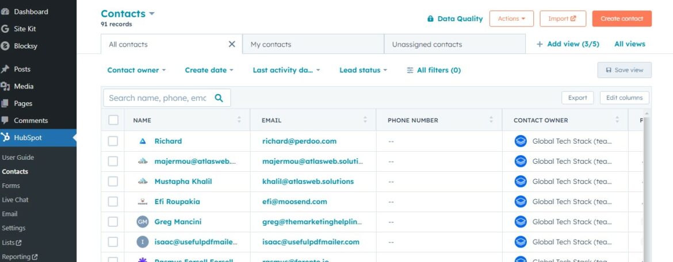
Task: Click the All filters sliders icon
Action: pyautogui.click(x=410, y=70)
